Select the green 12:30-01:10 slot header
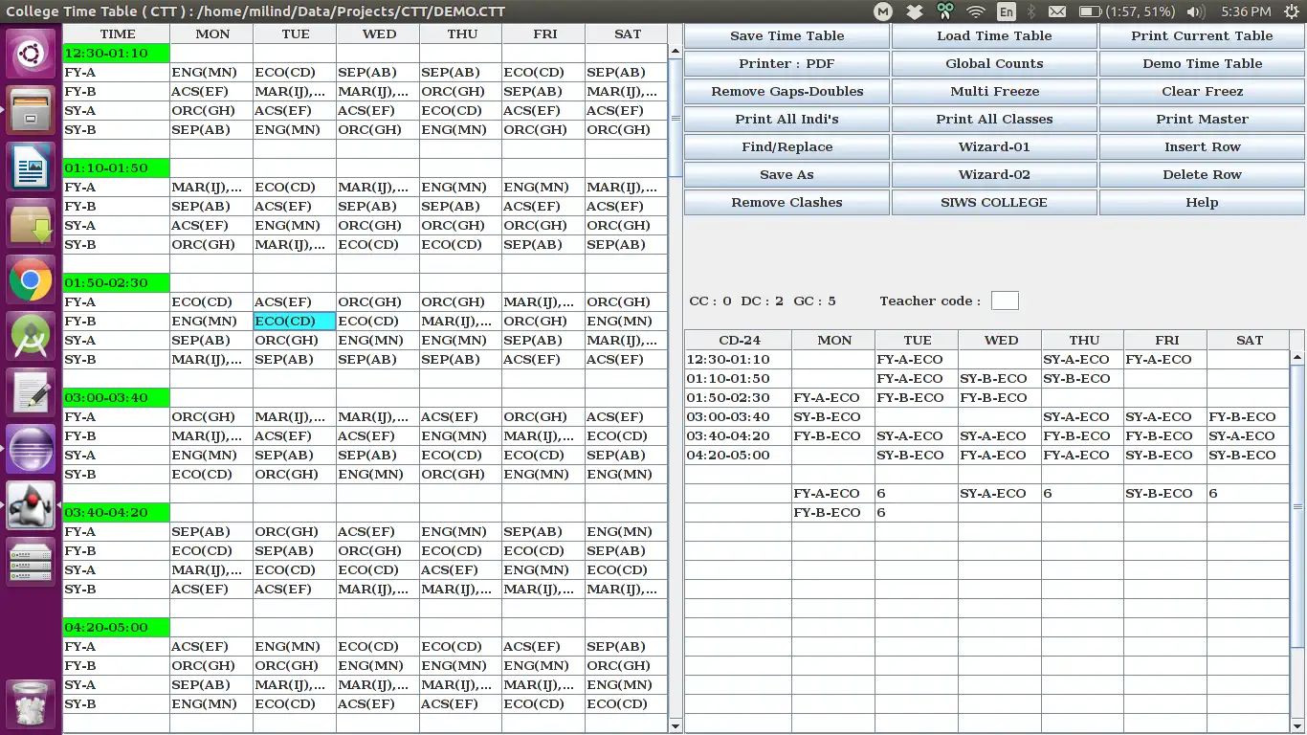 pos(116,53)
